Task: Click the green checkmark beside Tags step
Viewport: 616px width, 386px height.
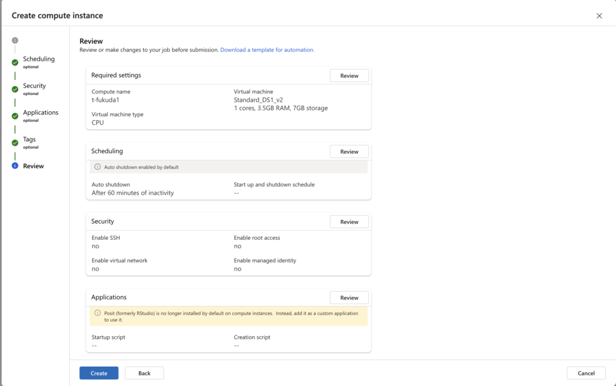Action: point(15,142)
